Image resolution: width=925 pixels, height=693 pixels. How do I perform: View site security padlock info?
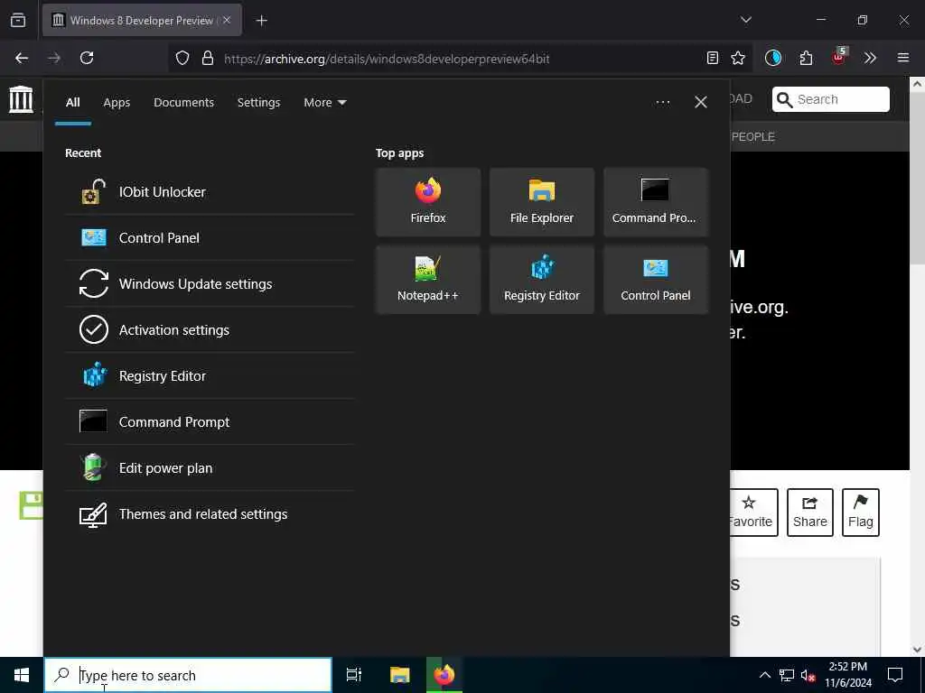tap(208, 58)
